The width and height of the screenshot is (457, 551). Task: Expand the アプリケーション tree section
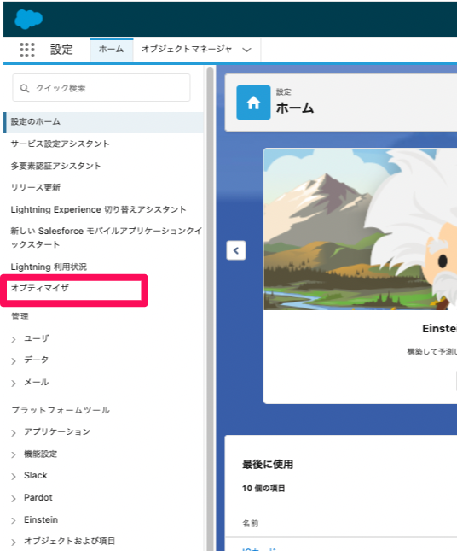click(14, 432)
